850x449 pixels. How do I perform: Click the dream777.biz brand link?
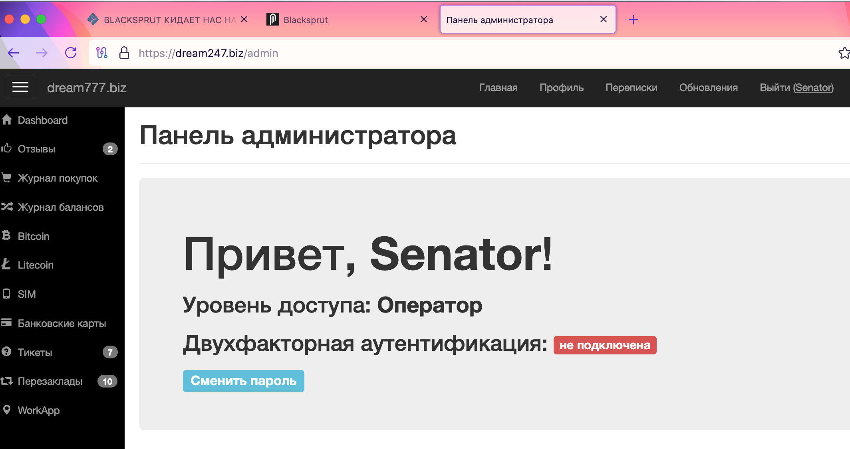tap(87, 87)
